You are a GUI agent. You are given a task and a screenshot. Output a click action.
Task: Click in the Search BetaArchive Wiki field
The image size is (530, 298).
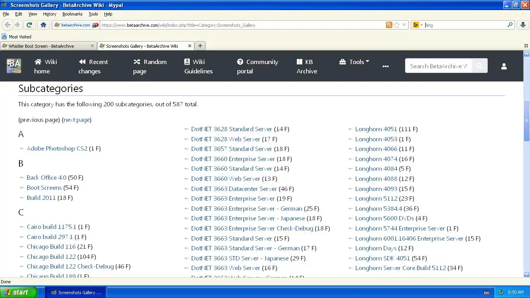click(438, 66)
